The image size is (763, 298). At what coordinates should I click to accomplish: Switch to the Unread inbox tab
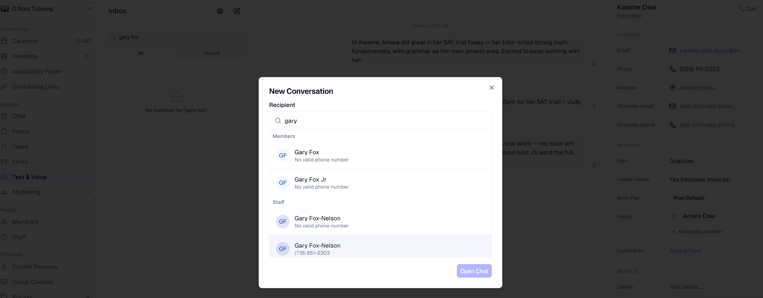tap(211, 53)
